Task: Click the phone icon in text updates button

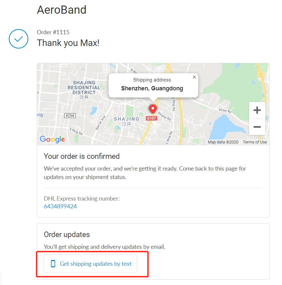Action: (x=53, y=264)
